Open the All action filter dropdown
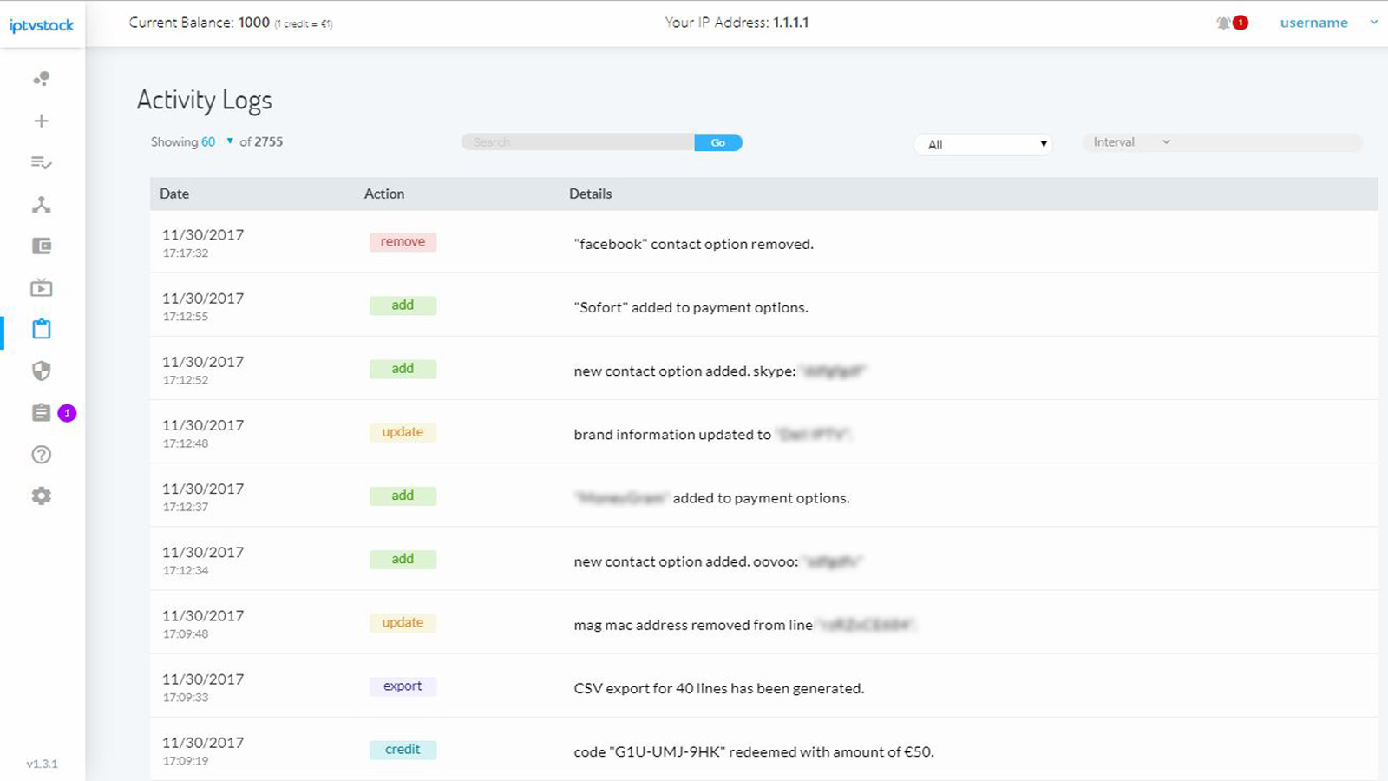1388x781 pixels. click(x=983, y=144)
